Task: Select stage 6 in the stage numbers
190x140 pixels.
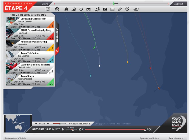Action: 21,4
